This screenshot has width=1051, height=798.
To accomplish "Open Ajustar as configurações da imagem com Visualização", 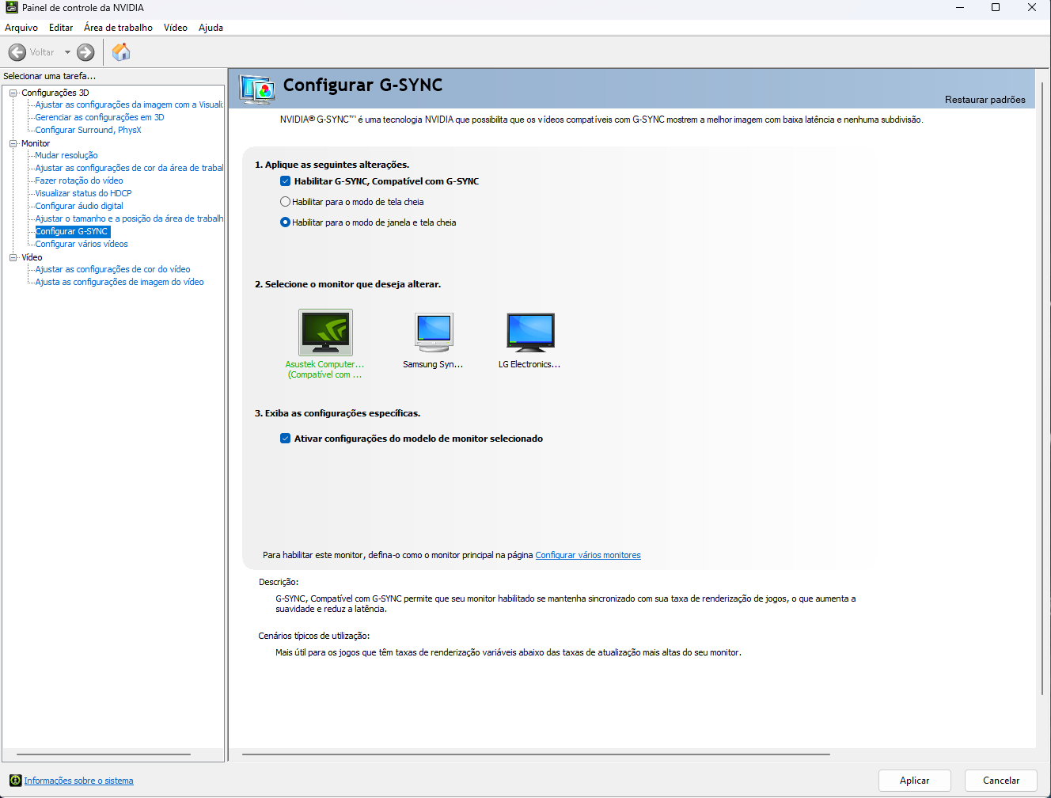I will (129, 104).
